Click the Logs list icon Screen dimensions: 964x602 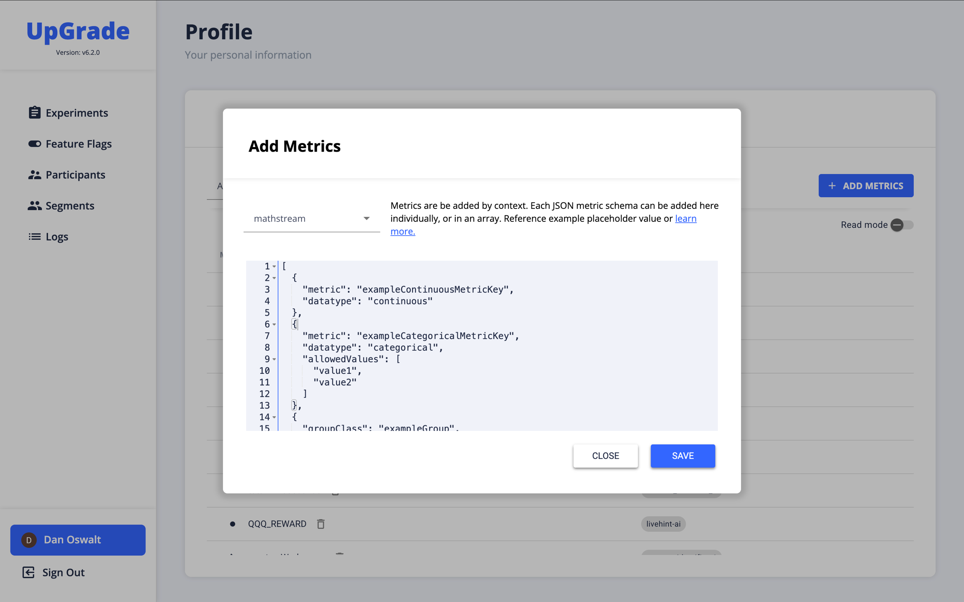click(34, 237)
